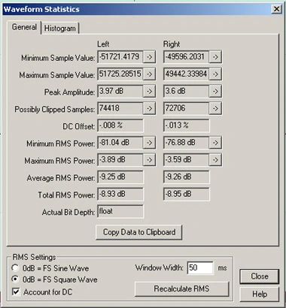This screenshot has width=286, height=308.
Task: Toggle the Account for DC checkbox
Action: (16, 291)
